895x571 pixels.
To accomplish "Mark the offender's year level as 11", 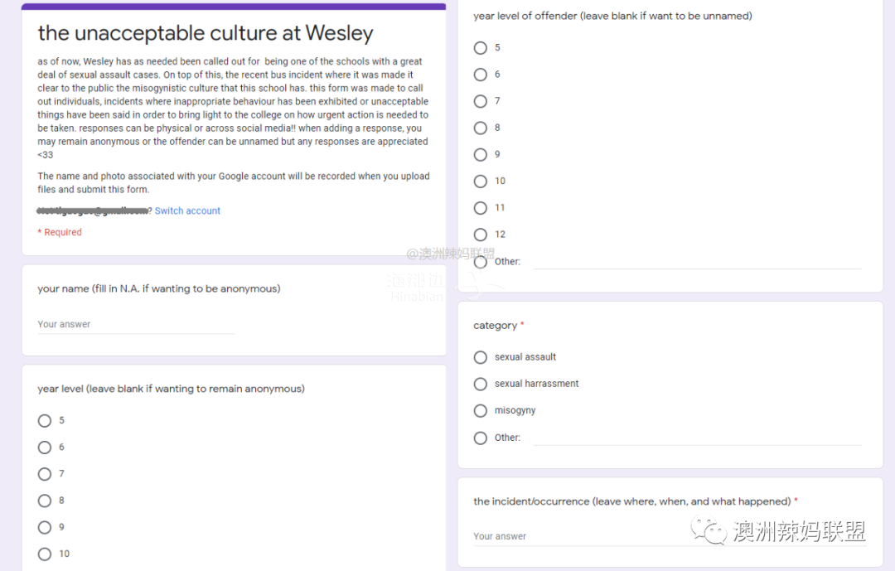I will (x=481, y=208).
